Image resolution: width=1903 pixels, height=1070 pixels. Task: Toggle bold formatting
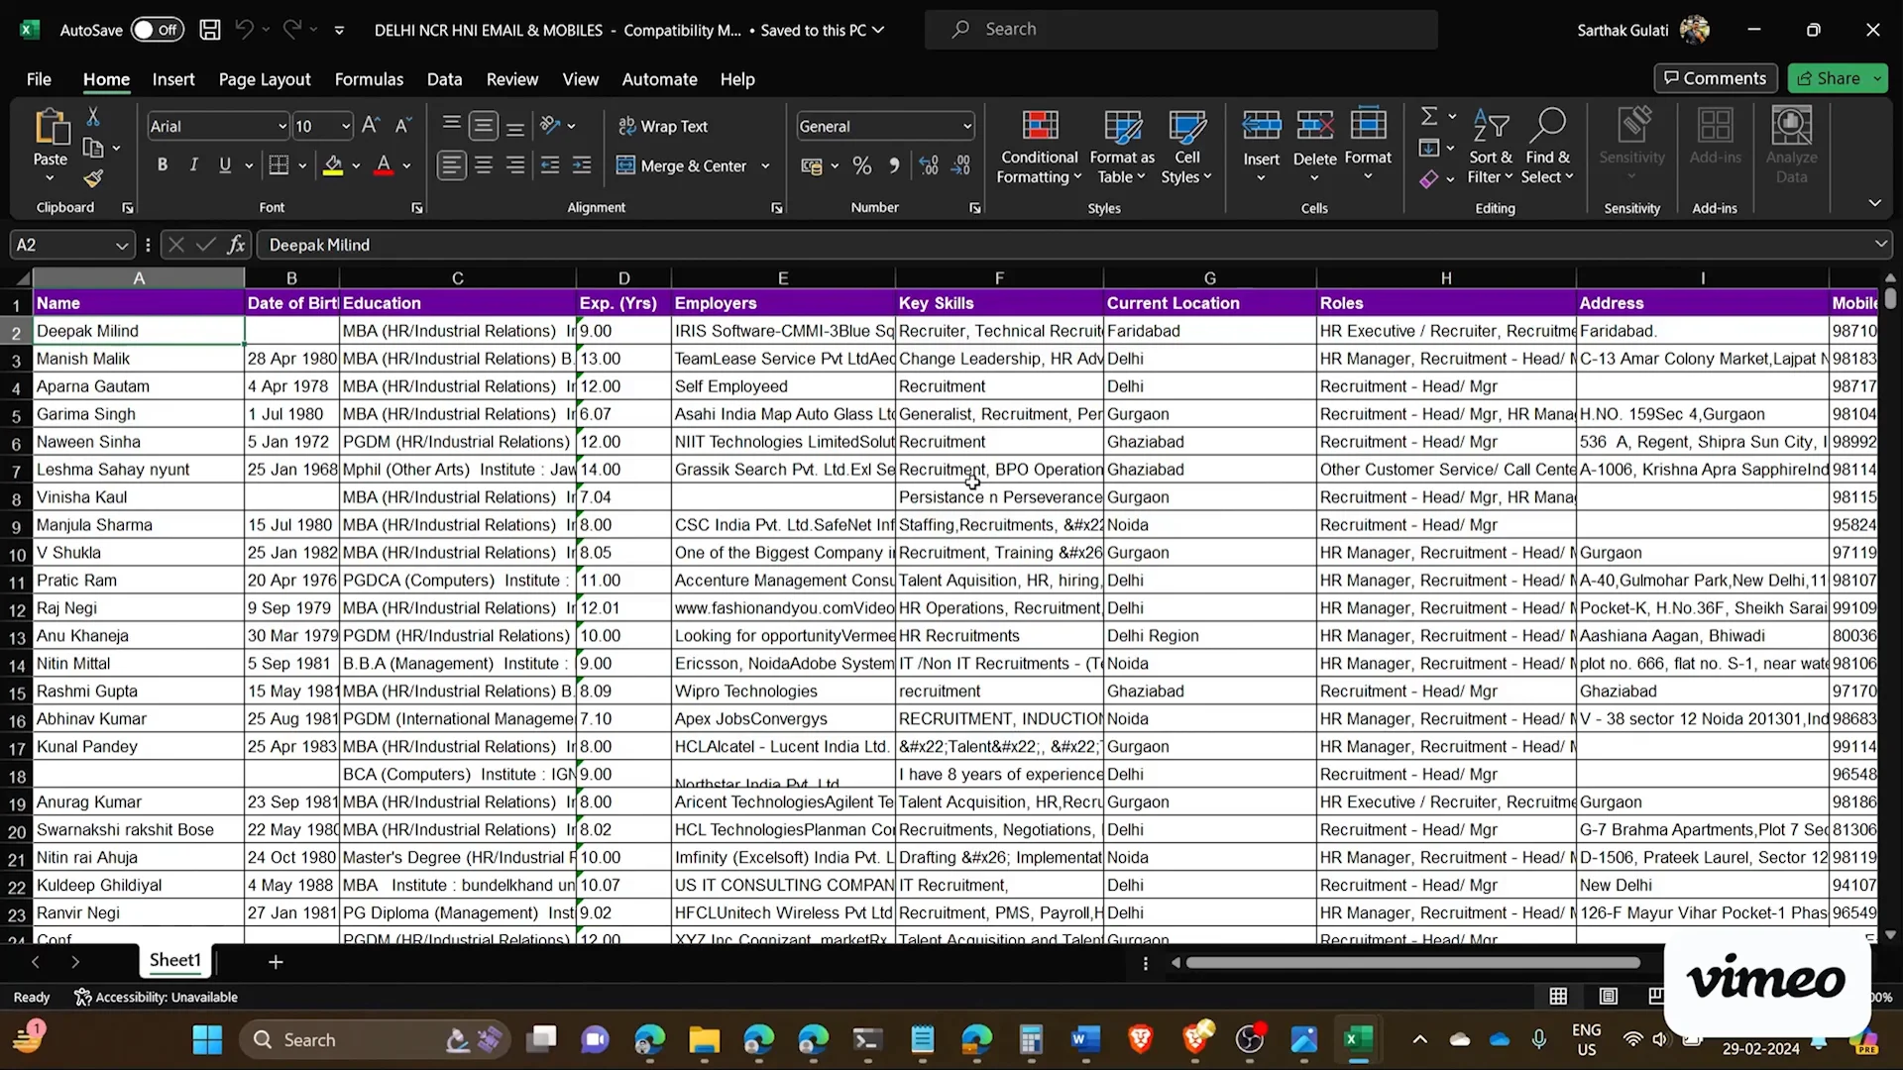click(163, 164)
